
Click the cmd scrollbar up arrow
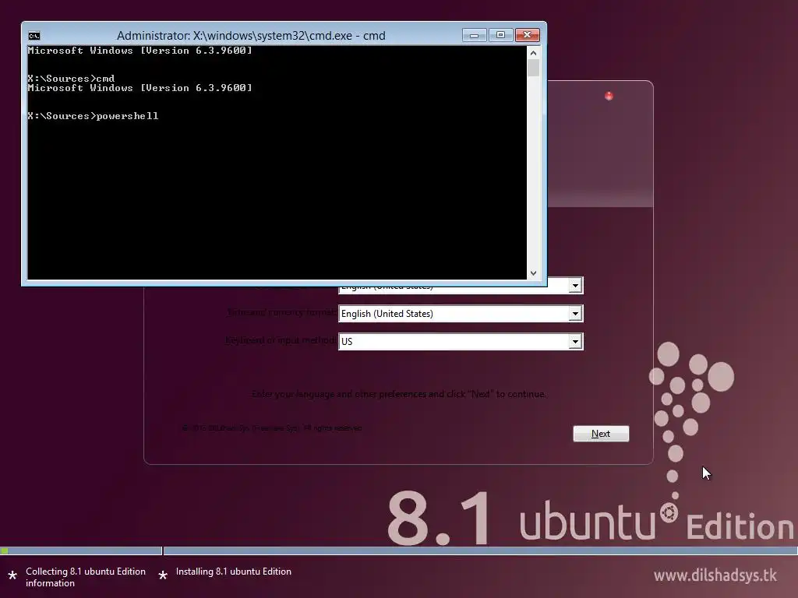click(533, 53)
